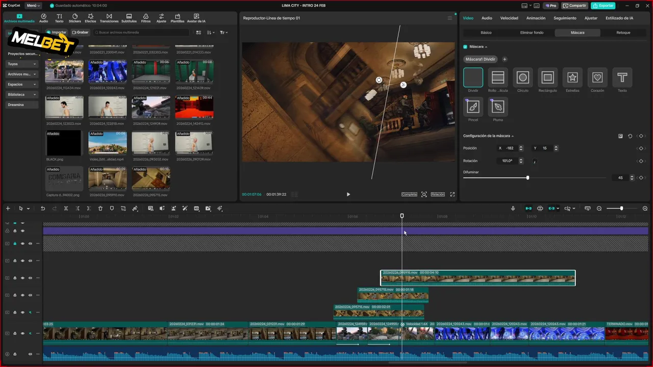
Task: Toggle auto snapping on timeline toolbar
Action: (x=540, y=208)
